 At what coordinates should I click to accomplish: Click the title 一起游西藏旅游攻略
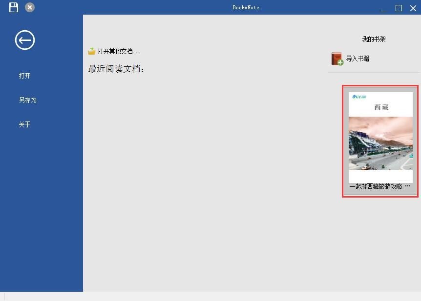[380, 186]
